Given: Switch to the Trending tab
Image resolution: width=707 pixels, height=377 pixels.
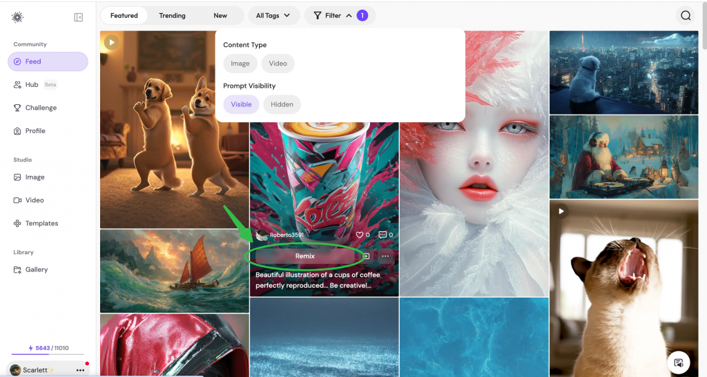Looking at the screenshot, I should (172, 15).
